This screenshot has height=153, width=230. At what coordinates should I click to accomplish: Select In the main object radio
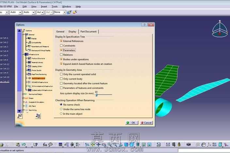[x=61, y=114]
